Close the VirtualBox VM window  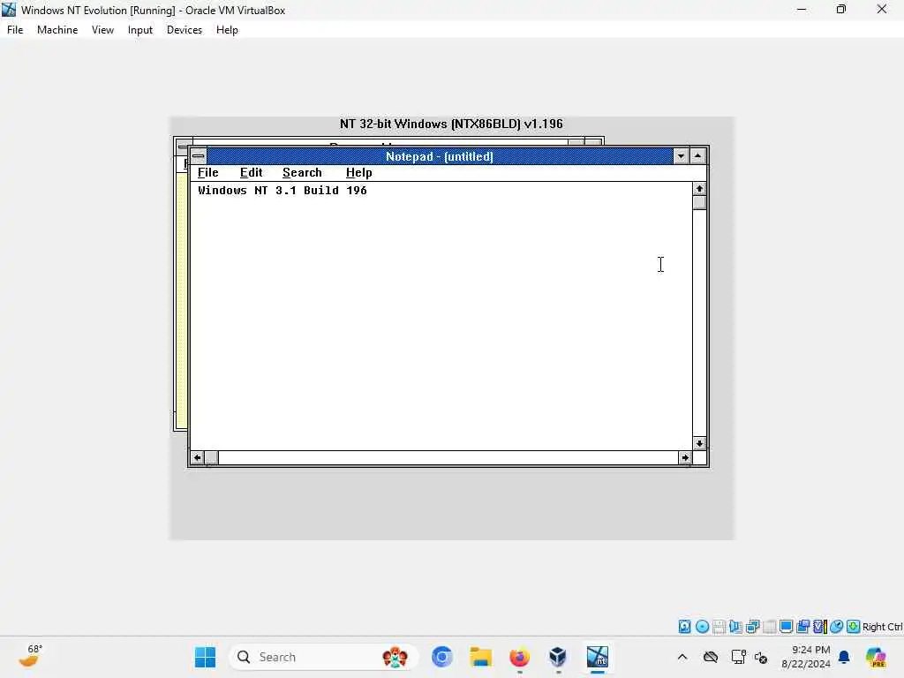[882, 10]
